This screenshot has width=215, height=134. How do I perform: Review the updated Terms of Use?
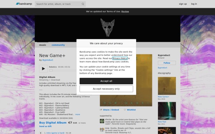point(125,11)
